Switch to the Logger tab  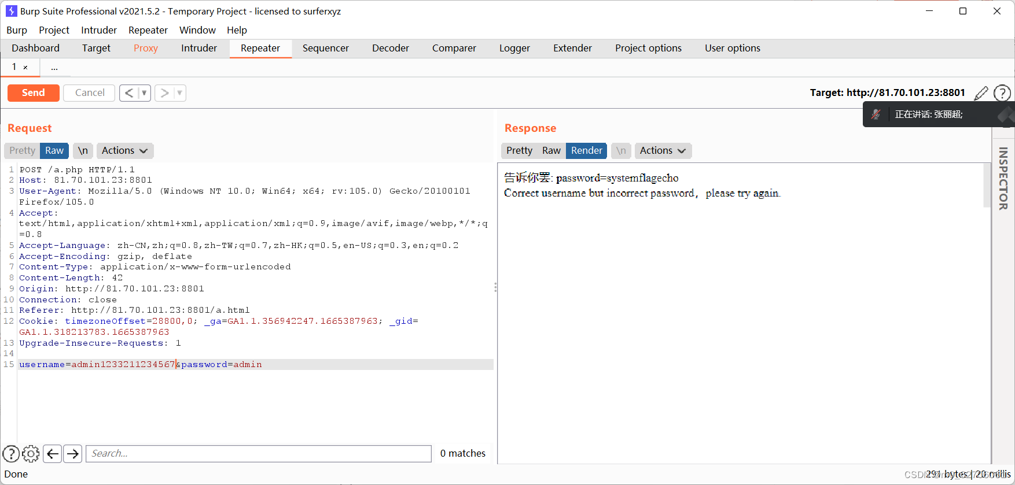[x=514, y=49]
